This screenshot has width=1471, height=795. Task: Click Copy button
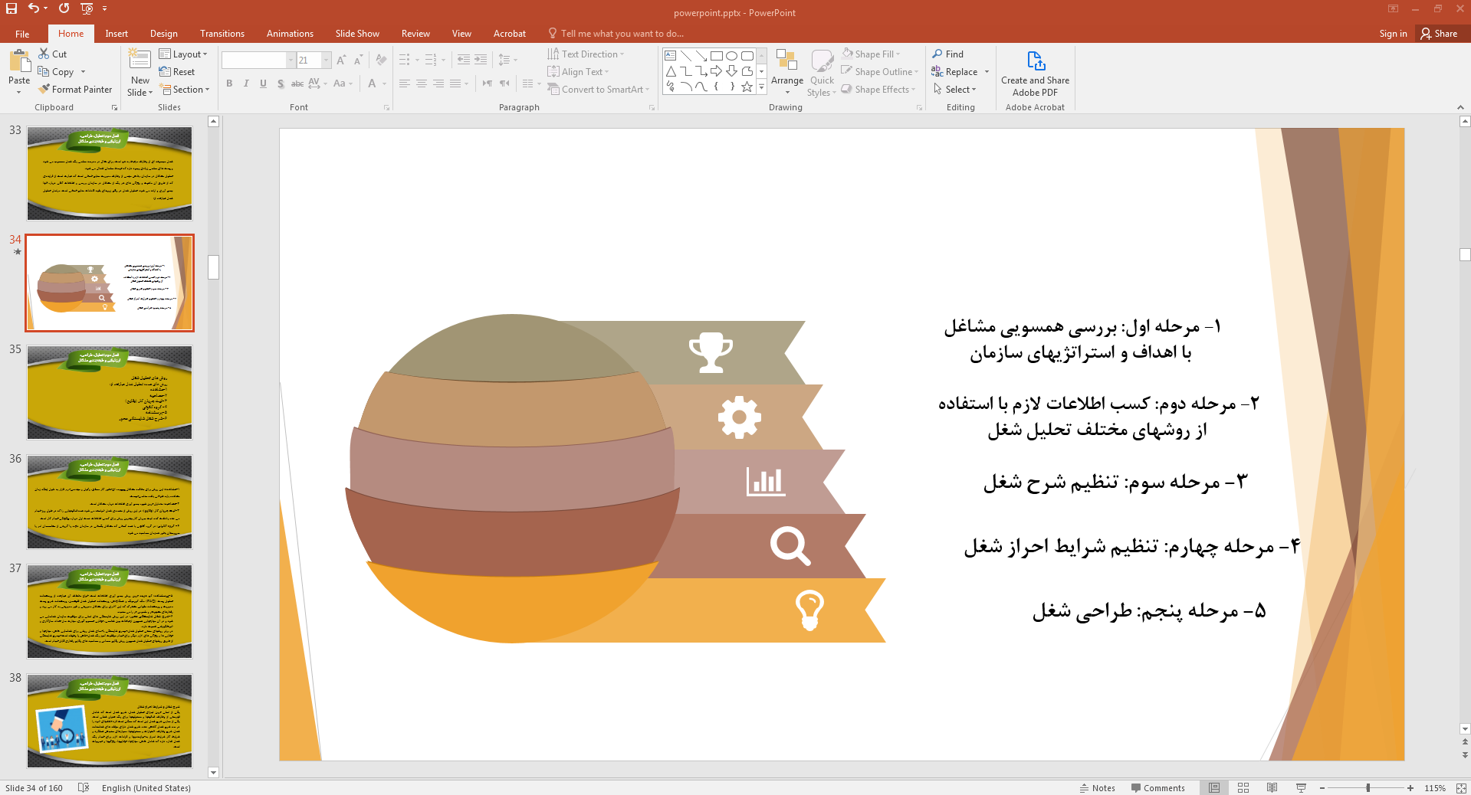[56, 72]
